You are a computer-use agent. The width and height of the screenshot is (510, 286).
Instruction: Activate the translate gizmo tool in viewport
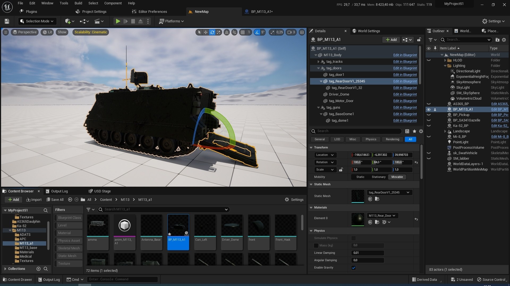pos(206,32)
